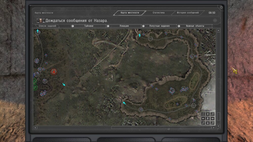The image size is (253, 142).
Task: Click the circle marker just below the red marker
Action: pos(45,81)
